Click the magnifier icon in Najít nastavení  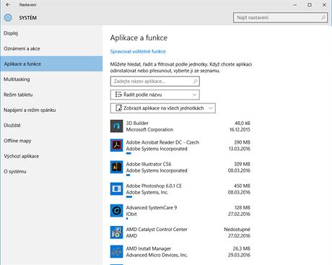point(323,17)
